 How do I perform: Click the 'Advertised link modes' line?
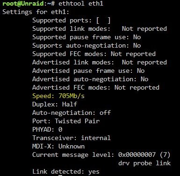pyautogui.click(x=100, y=63)
